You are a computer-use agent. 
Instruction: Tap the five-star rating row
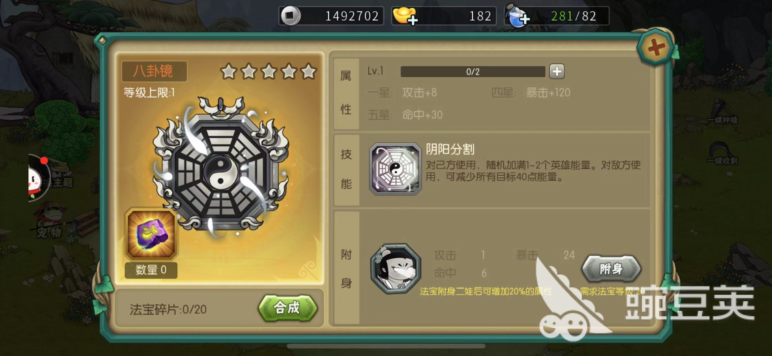pos(268,72)
